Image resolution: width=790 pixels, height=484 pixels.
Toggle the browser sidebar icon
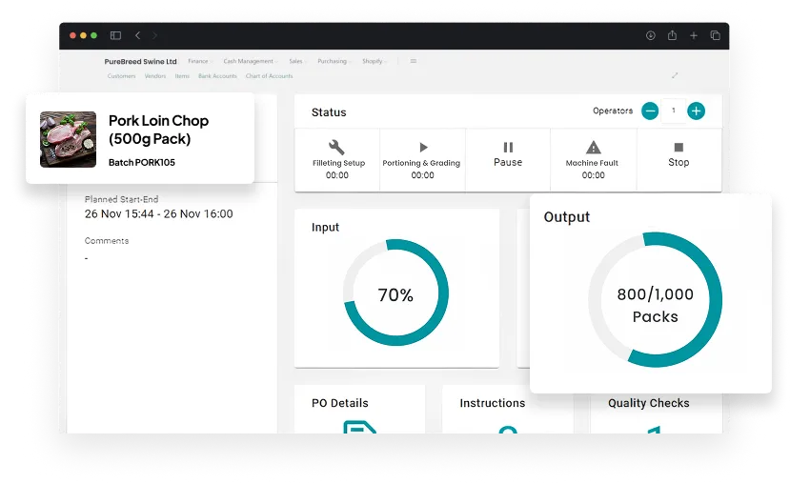pyautogui.click(x=115, y=35)
